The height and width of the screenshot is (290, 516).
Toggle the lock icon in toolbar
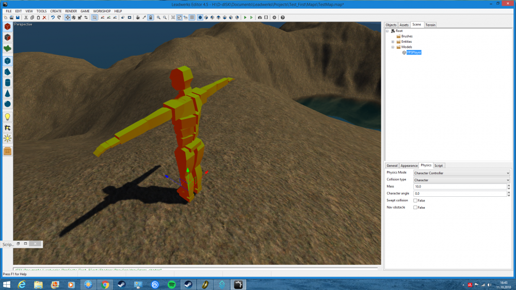(151, 18)
